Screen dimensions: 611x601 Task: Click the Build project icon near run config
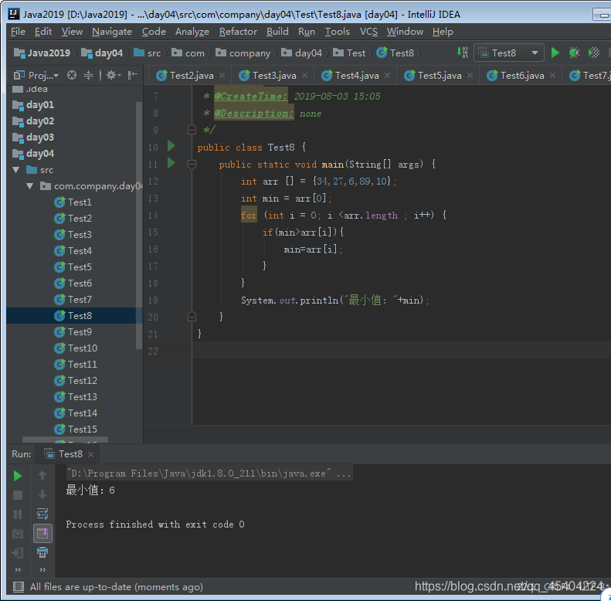462,53
